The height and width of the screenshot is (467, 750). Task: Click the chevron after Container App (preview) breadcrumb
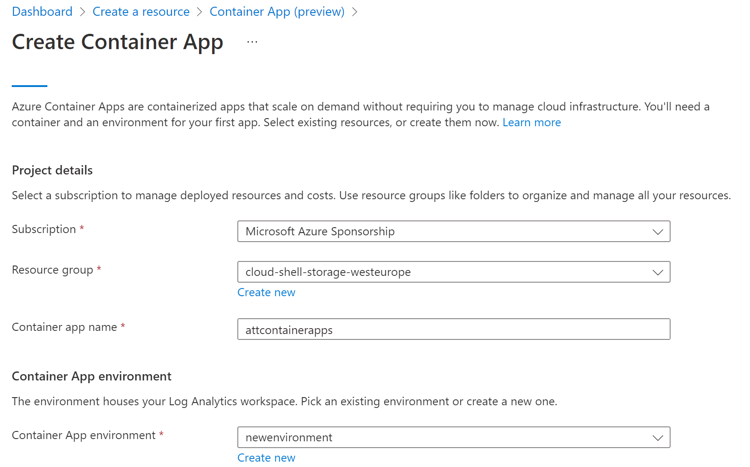click(355, 12)
